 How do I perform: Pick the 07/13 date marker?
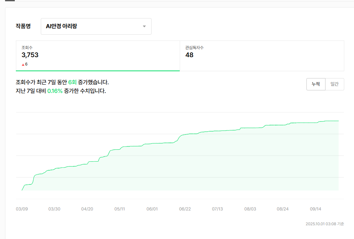217,209
